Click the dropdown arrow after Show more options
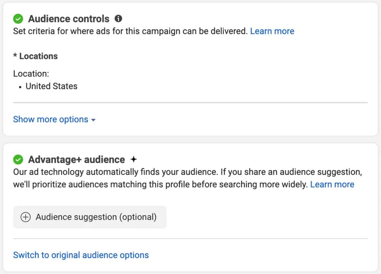The height and width of the screenshot is (274, 381). pyautogui.click(x=93, y=120)
